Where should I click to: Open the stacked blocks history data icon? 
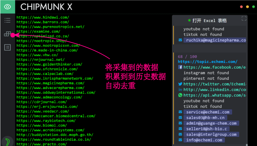coord(7,34)
